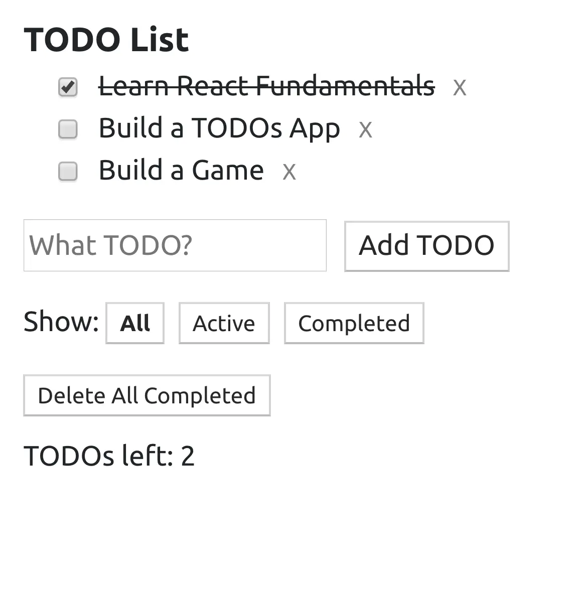Click the X next to Build a TODOs App

point(365,129)
